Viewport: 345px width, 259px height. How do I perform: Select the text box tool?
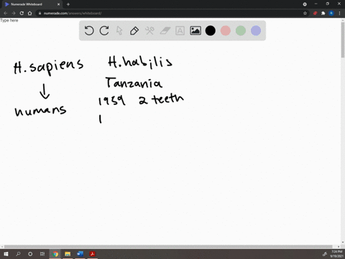coord(180,31)
